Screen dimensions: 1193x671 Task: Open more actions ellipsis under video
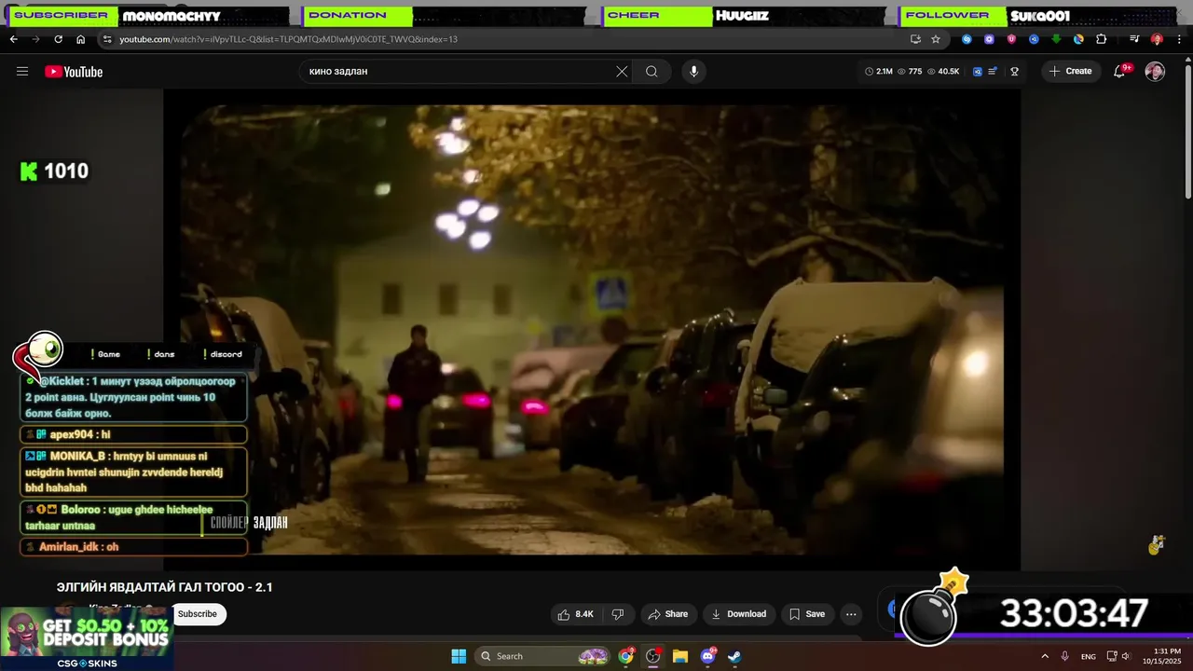coord(851,613)
